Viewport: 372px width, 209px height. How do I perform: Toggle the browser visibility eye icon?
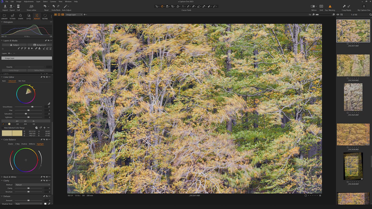[338, 15]
